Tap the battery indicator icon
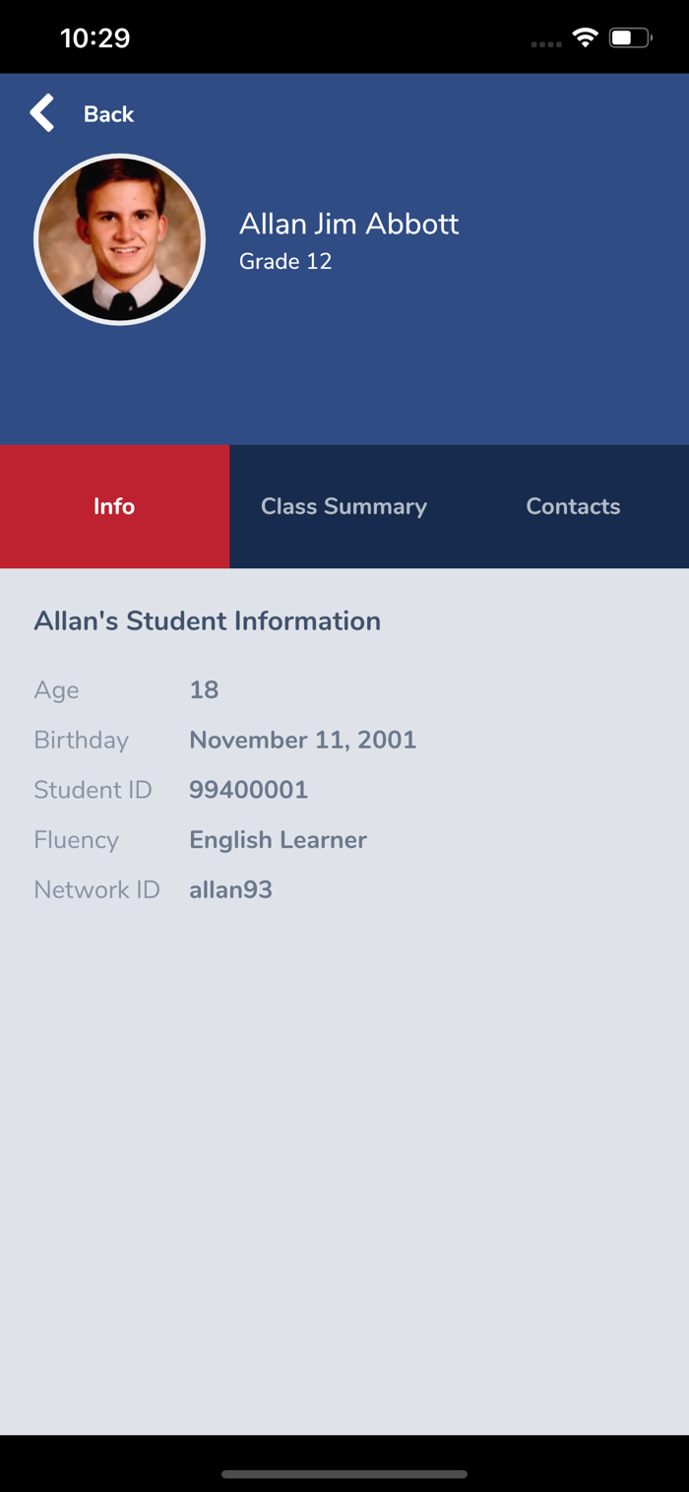This screenshot has width=689, height=1492. [631, 38]
